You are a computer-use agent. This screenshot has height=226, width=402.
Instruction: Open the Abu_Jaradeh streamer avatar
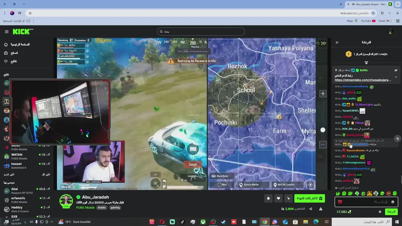pyautogui.click(x=66, y=201)
